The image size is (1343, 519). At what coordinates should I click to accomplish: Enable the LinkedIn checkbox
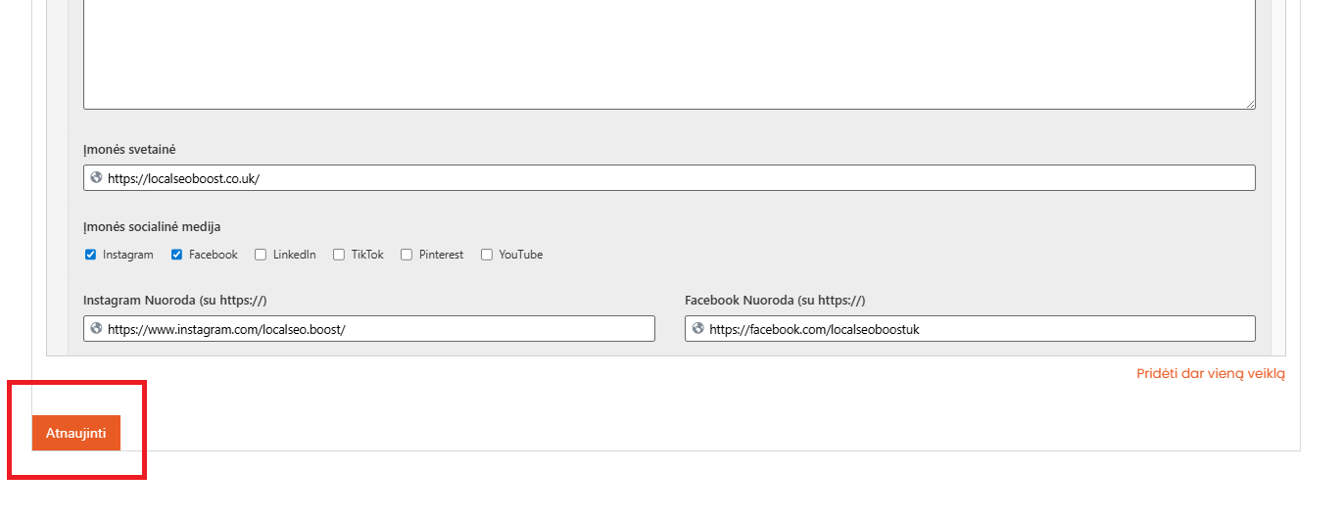pyautogui.click(x=261, y=255)
